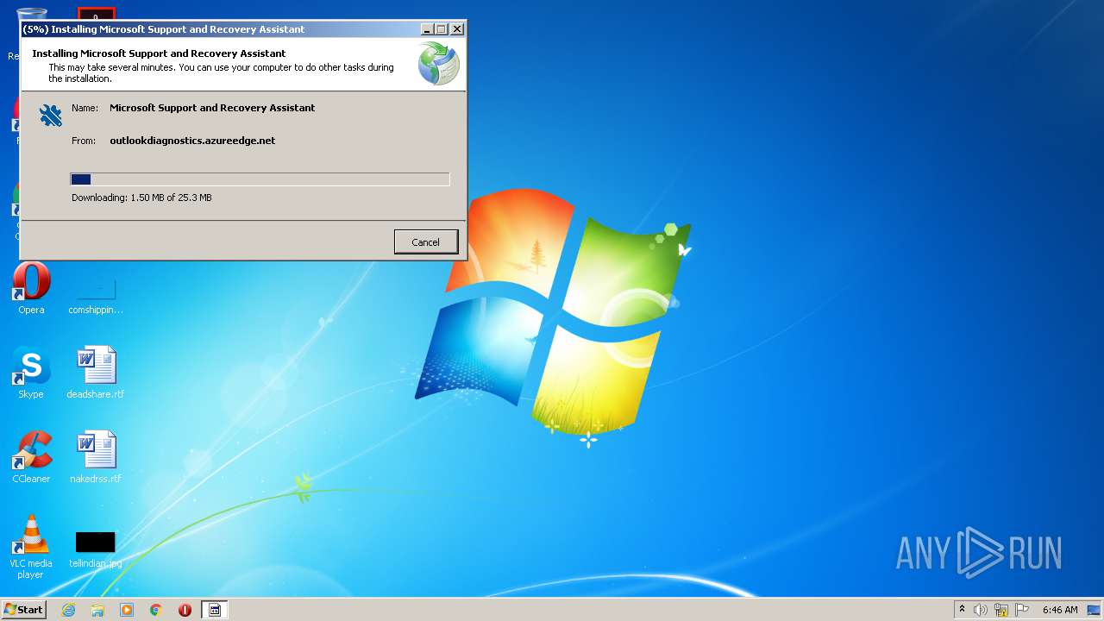Image resolution: width=1104 pixels, height=621 pixels.
Task: Launch Internet Explorer from taskbar
Action: (68, 610)
